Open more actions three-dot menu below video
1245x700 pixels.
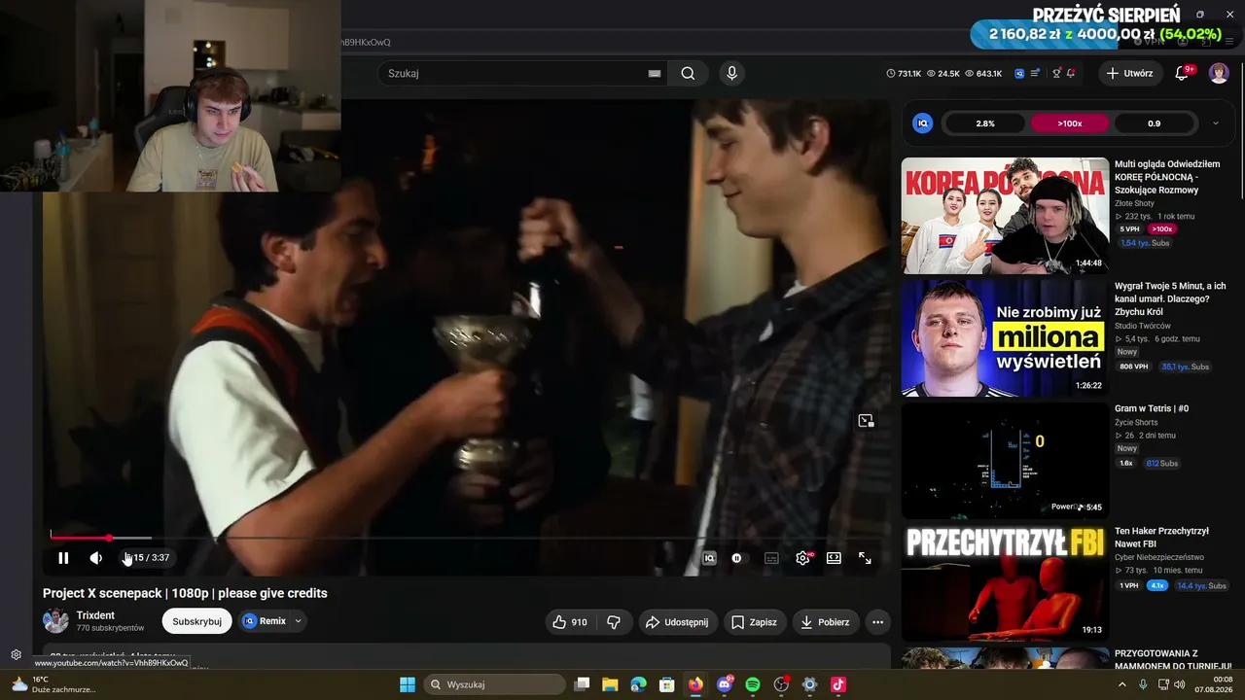(877, 622)
